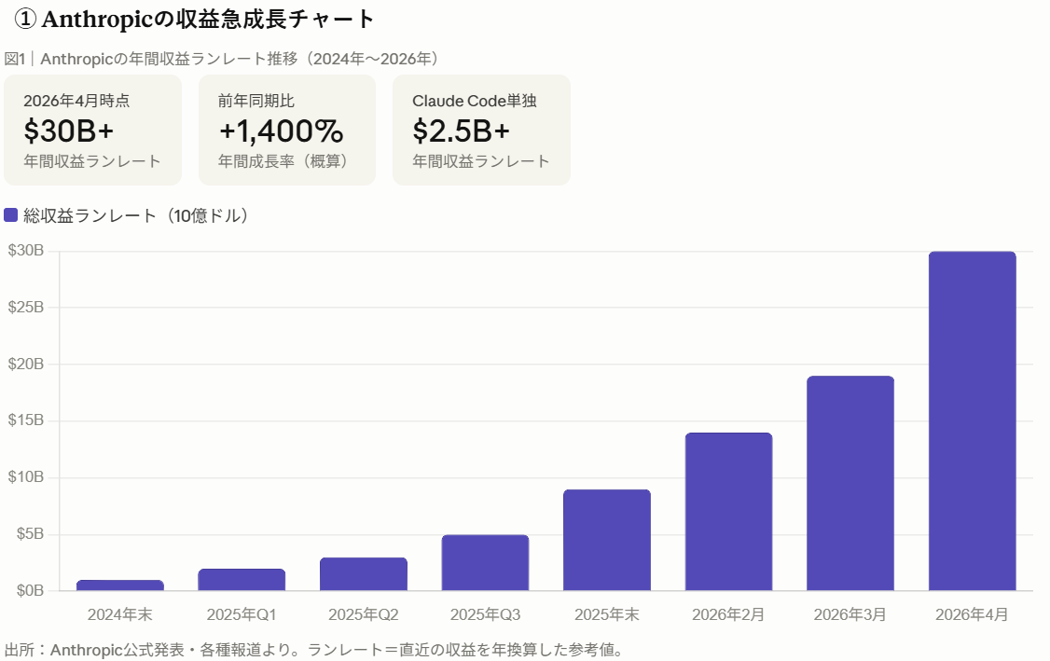Viewport: 1050px width, 661px height.
Task: Open the $30B+ revenue run-rate card
Action: [92, 130]
